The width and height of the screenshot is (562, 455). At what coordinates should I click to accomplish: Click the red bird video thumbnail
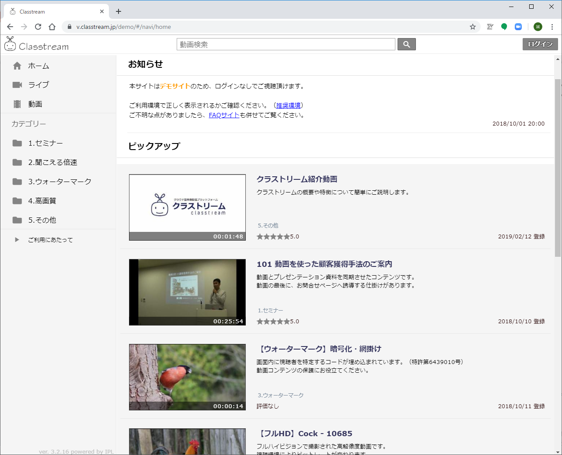coord(187,377)
